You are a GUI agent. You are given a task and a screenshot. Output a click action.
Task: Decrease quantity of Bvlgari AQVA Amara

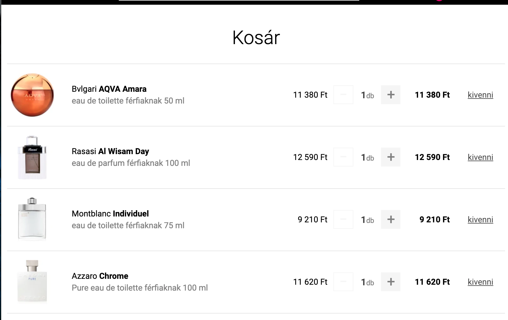tap(343, 95)
